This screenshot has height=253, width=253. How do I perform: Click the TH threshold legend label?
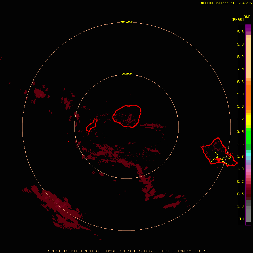(241, 219)
